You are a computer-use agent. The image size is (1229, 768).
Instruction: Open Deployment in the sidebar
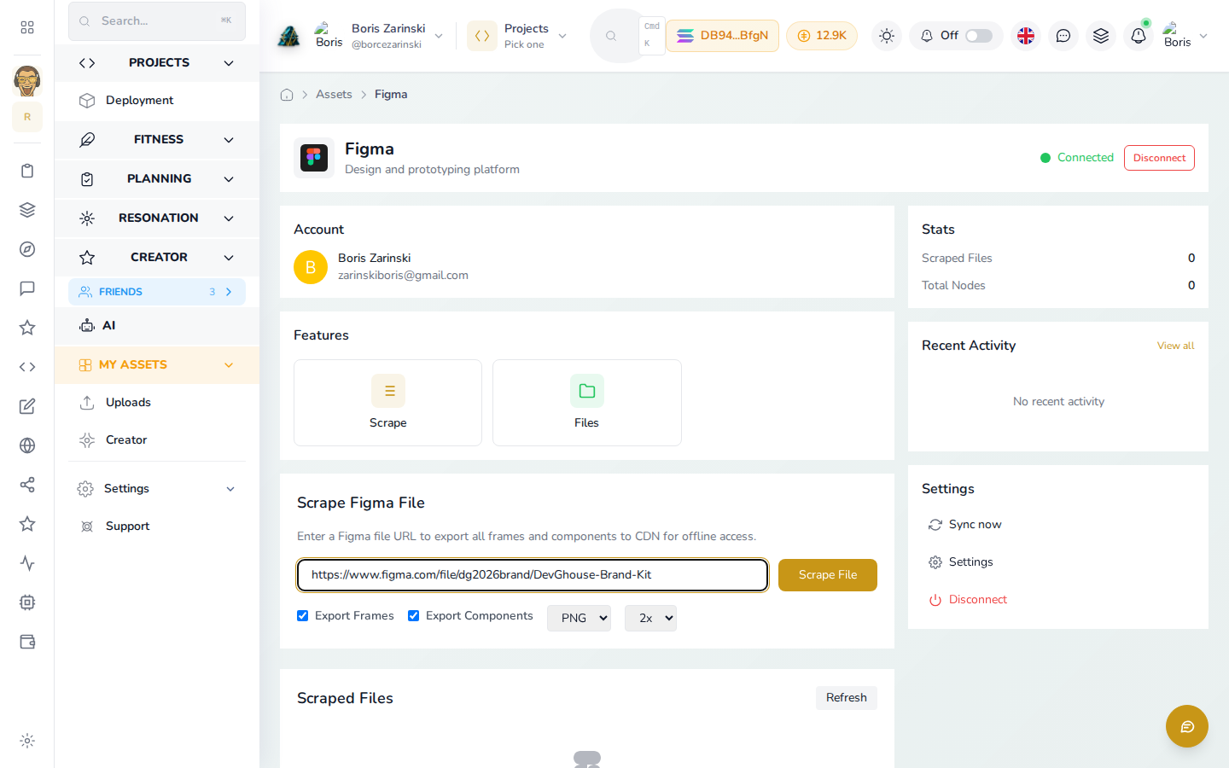pyautogui.click(x=157, y=101)
